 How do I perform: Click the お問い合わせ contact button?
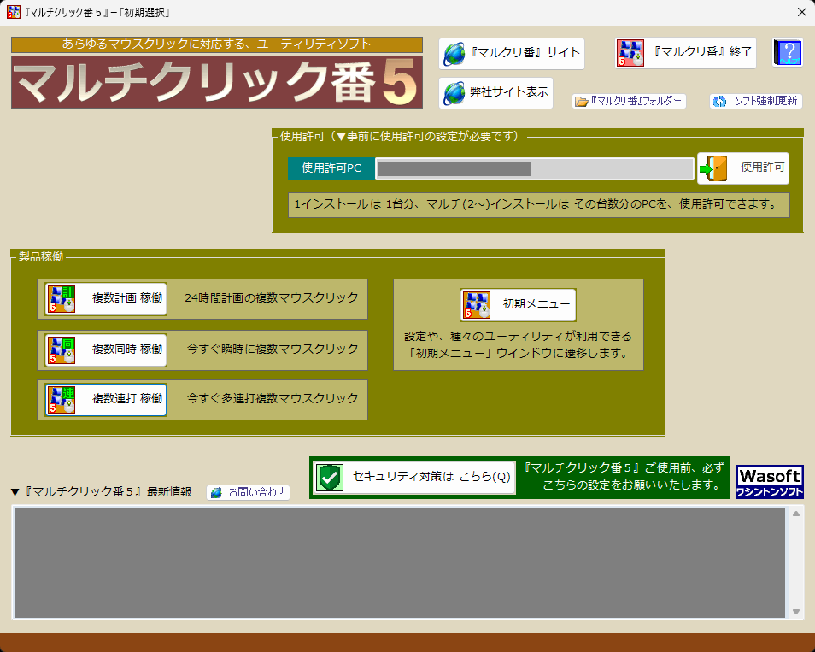click(248, 492)
